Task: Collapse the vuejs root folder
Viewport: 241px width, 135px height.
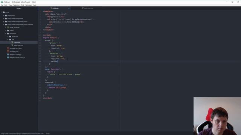Action: (x=2, y=12)
